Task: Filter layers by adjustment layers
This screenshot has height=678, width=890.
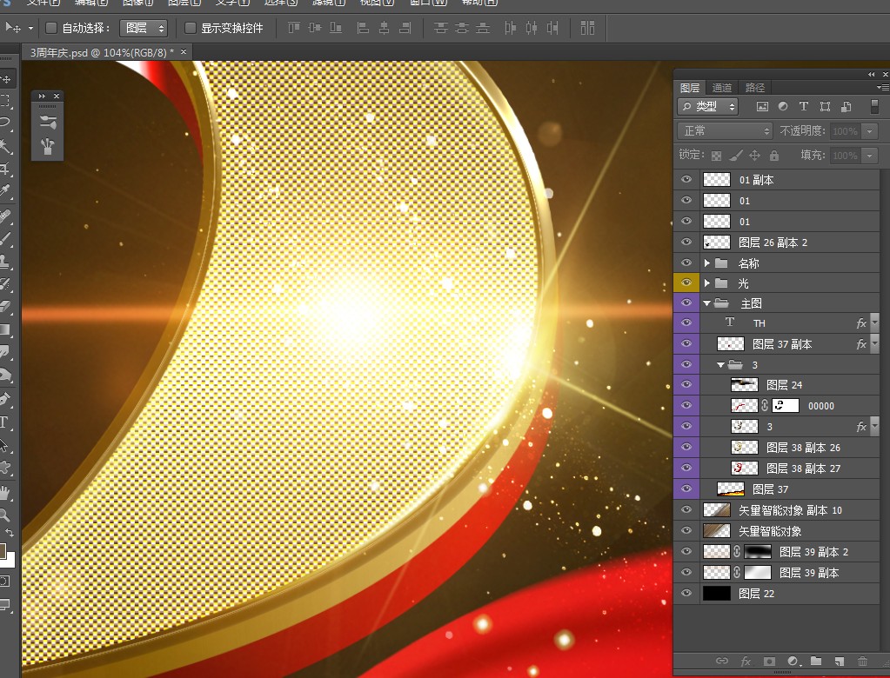Action: 783,107
